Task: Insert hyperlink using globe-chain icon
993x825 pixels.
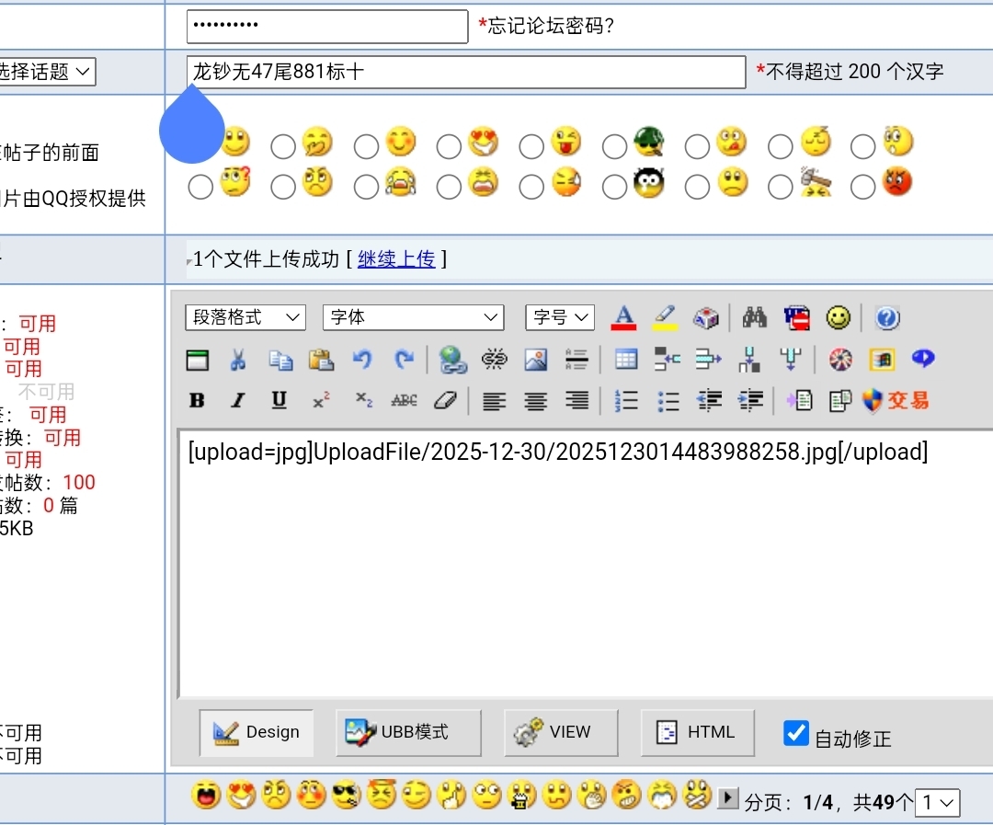Action: 452,360
